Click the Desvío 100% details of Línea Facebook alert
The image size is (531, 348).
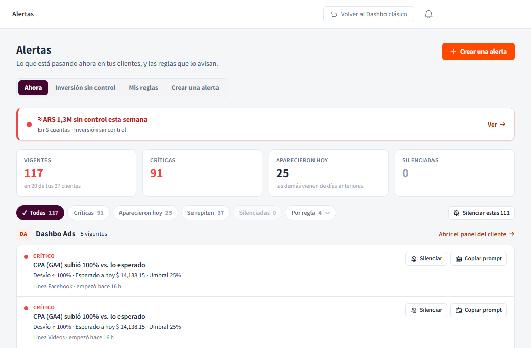click(x=107, y=275)
